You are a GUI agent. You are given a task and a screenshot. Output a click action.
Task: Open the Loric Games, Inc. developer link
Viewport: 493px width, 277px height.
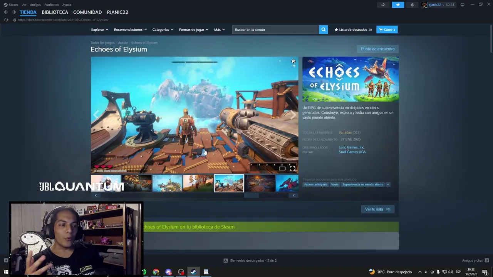(352, 147)
